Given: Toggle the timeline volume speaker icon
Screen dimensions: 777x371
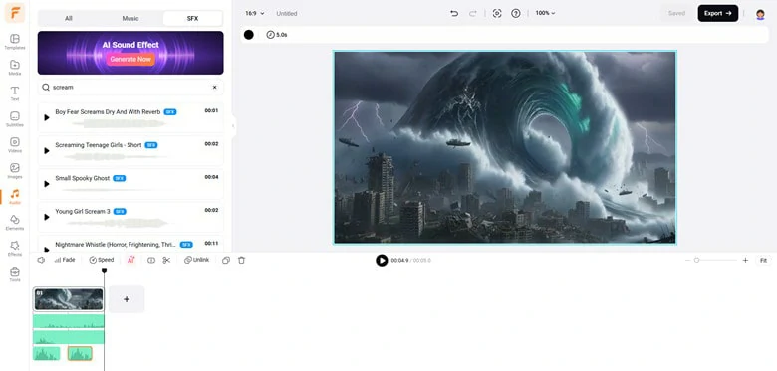Looking at the screenshot, I should point(41,260).
